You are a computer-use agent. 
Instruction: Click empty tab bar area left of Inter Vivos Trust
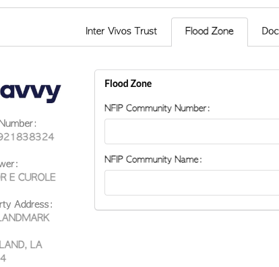(40, 32)
